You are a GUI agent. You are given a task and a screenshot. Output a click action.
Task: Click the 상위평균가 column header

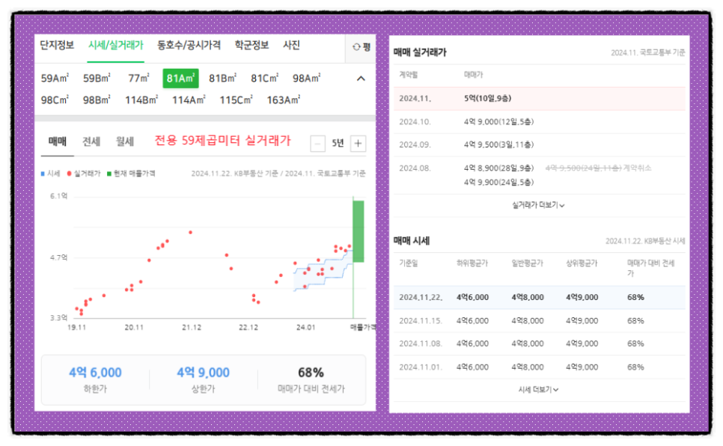coord(582,263)
